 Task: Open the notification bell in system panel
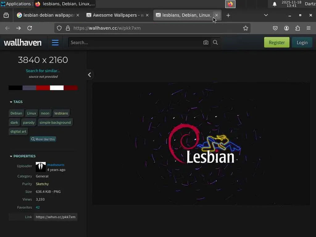tap(274, 4)
